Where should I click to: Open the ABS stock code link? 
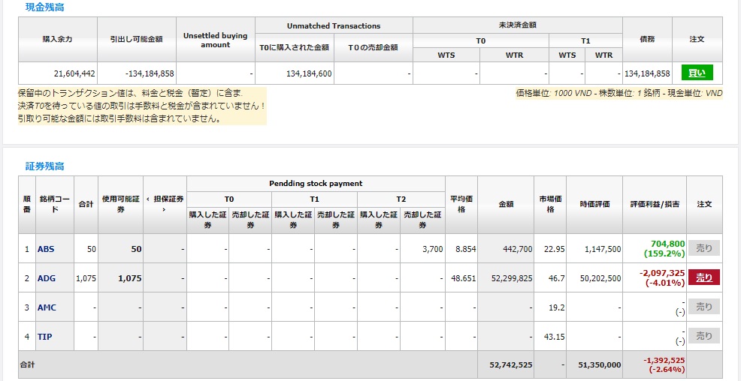pos(46,249)
